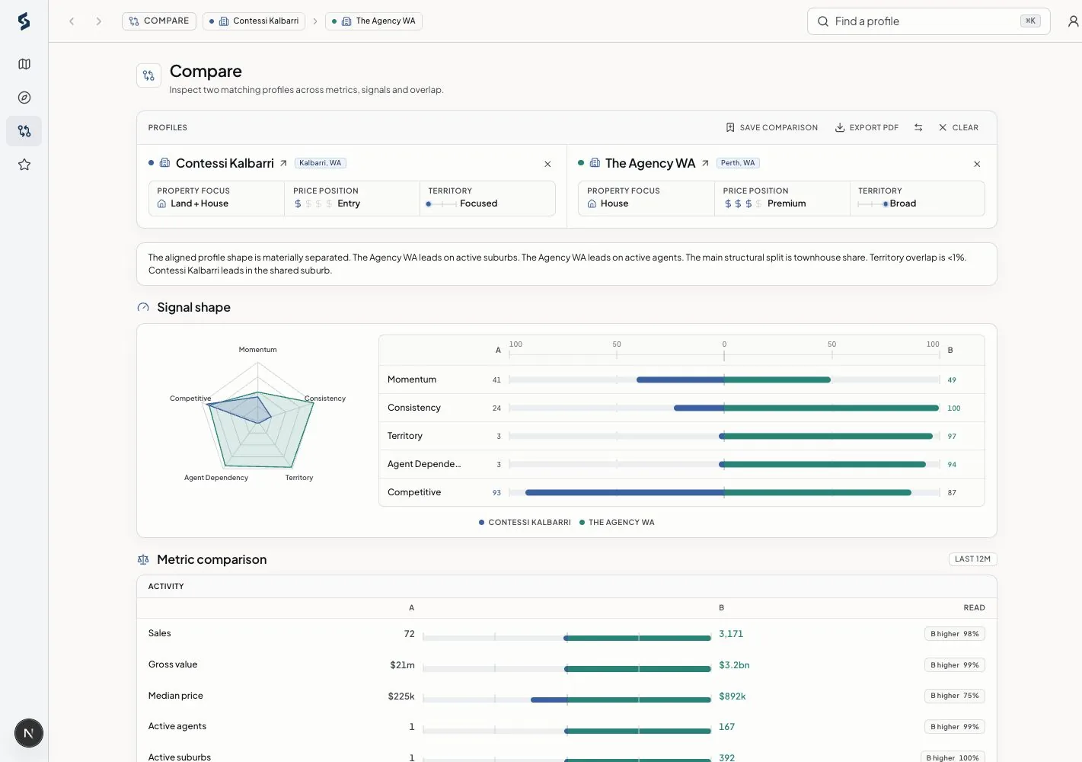Click the ACTIVITY section header
This screenshot has width=1082, height=762.
(x=166, y=587)
